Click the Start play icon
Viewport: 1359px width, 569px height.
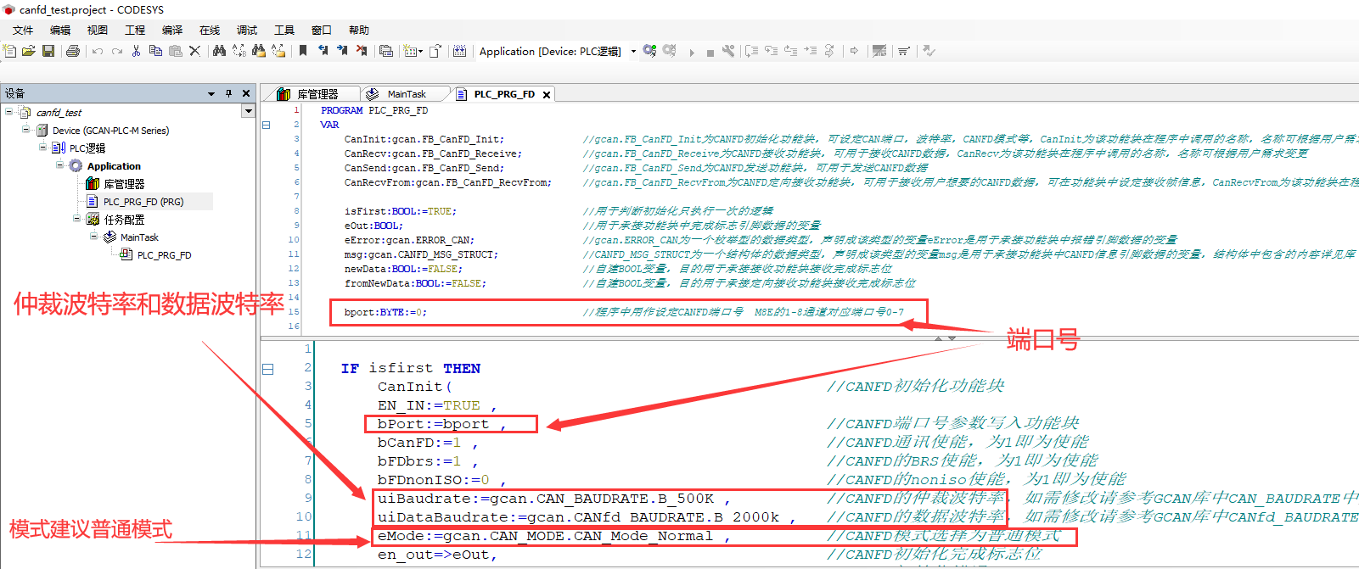tap(692, 52)
